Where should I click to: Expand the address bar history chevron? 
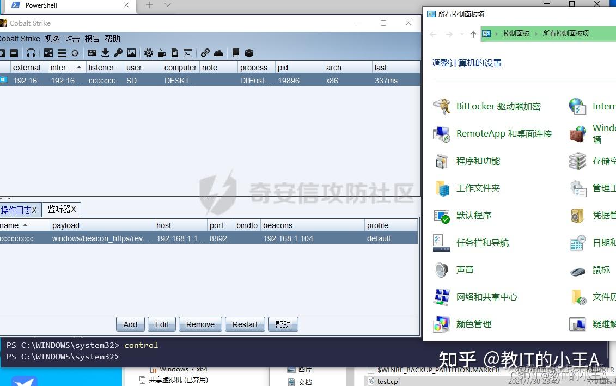[462, 34]
